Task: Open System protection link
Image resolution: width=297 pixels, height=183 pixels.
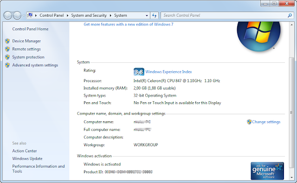Action: pyautogui.click(x=28, y=57)
